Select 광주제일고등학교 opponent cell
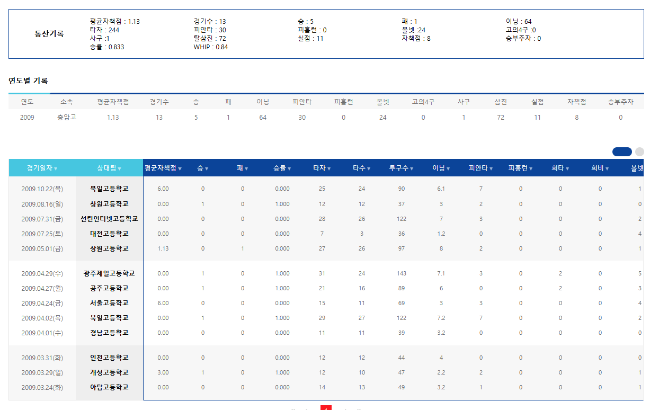The height and width of the screenshot is (410, 650). coord(109,273)
